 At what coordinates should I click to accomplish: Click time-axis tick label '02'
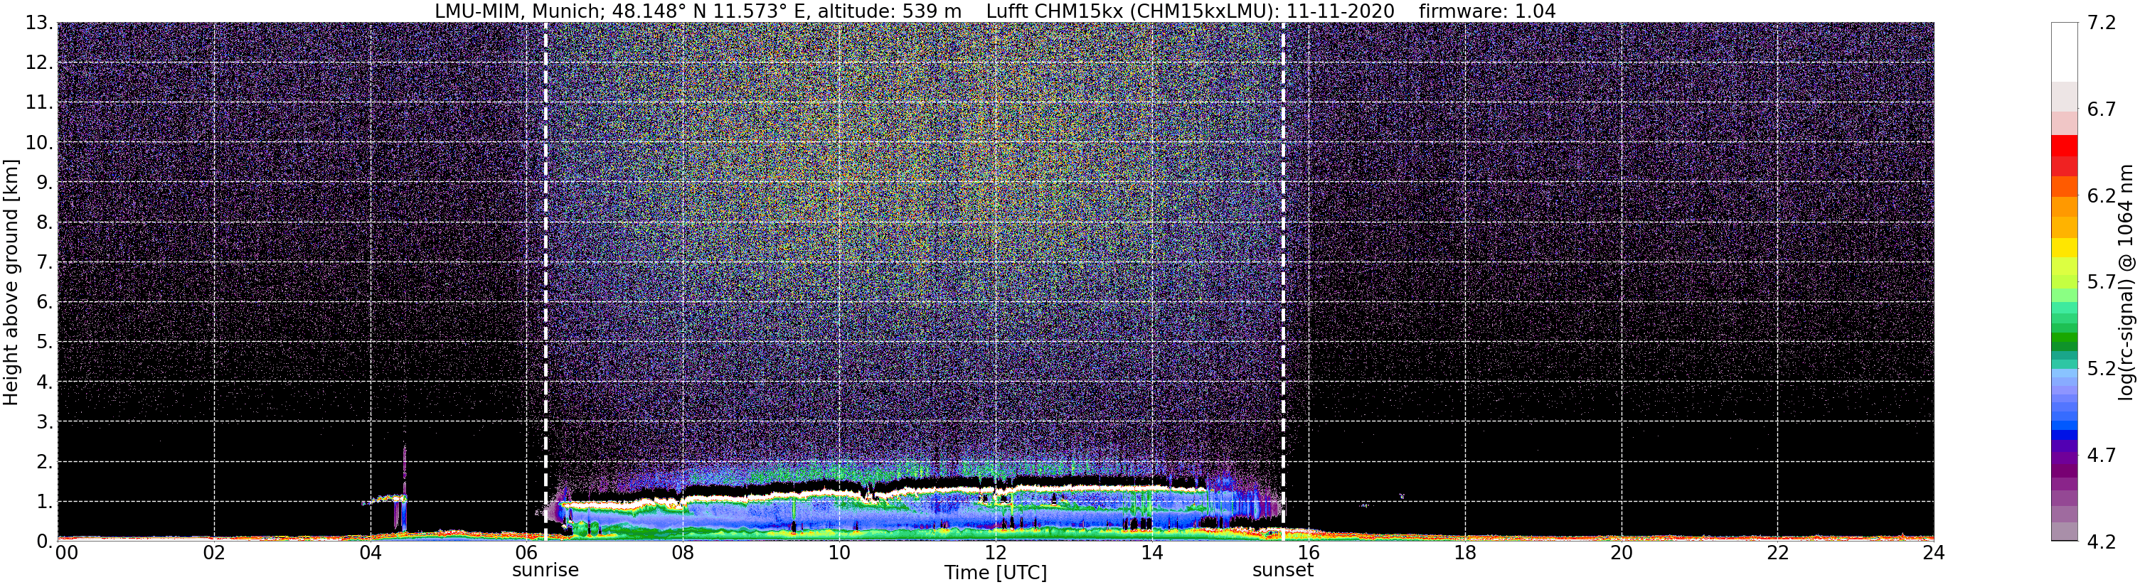coord(214,553)
